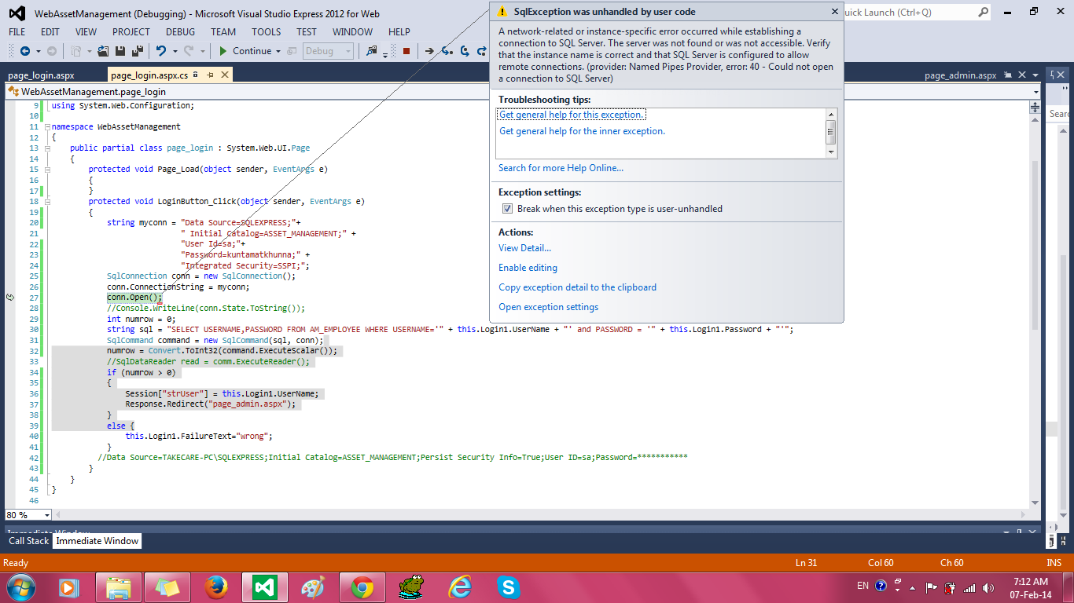Click the Step Into debug icon
1074x603 pixels.
coord(447,51)
